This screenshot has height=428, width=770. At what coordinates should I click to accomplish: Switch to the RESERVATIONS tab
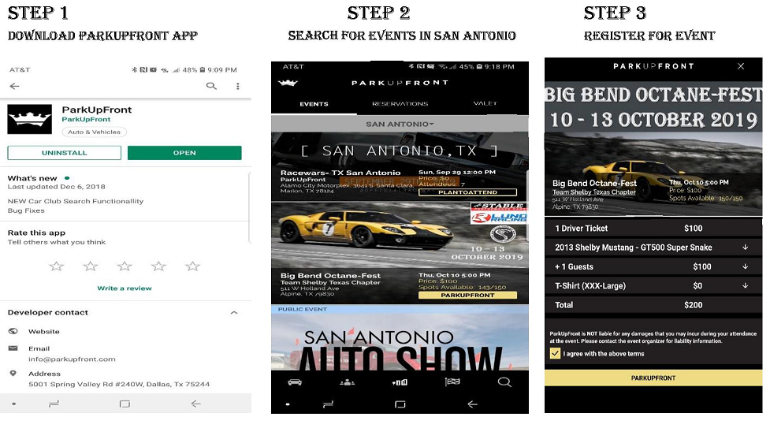[400, 104]
